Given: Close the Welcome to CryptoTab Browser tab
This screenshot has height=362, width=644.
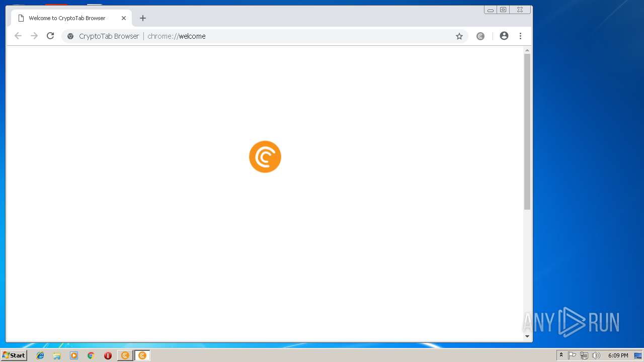Looking at the screenshot, I should (124, 18).
